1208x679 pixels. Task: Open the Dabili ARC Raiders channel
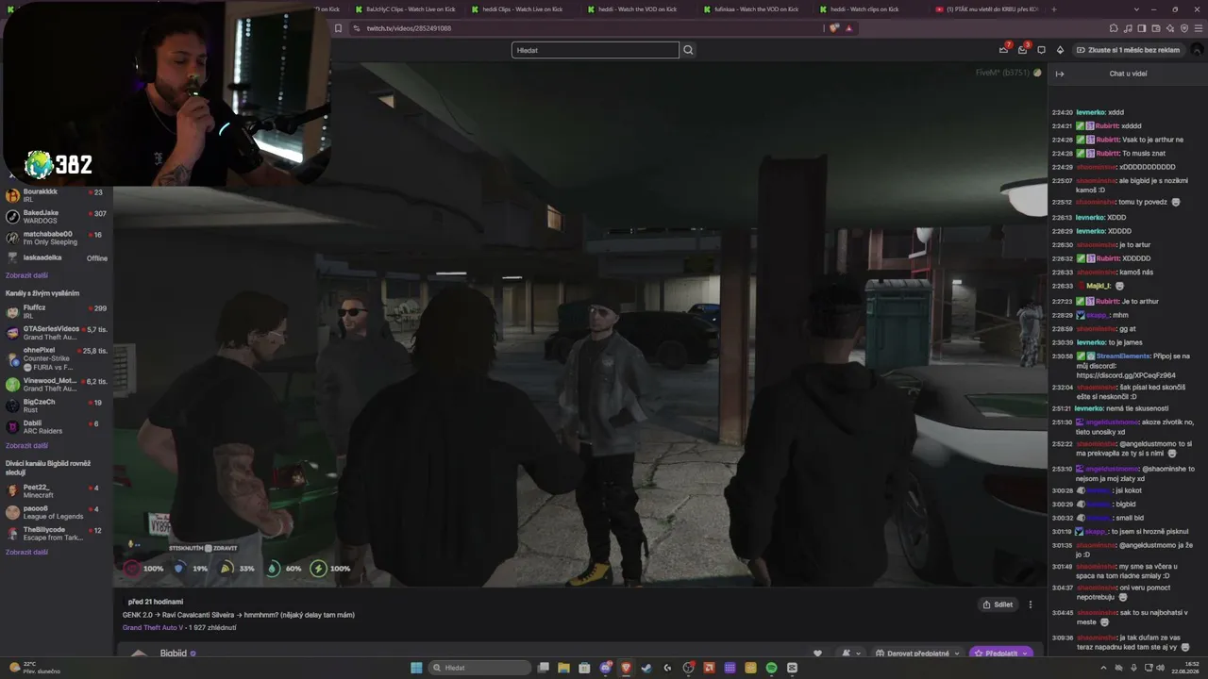pyautogui.click(x=57, y=427)
